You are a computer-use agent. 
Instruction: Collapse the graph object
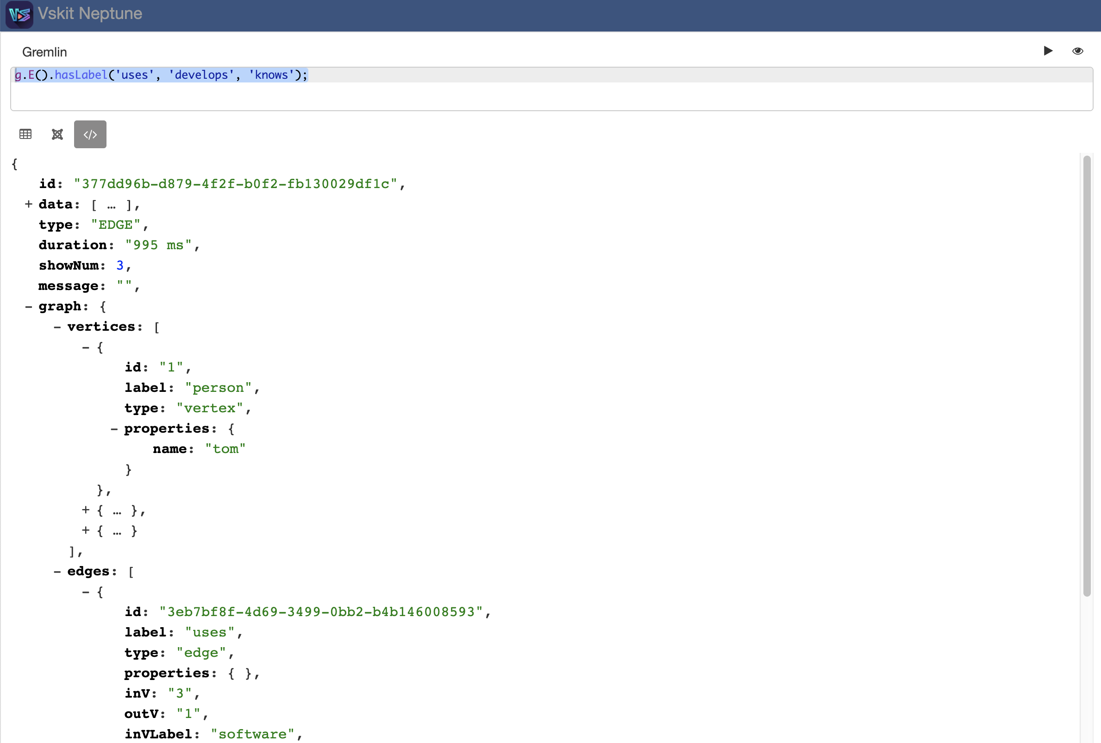(x=28, y=307)
